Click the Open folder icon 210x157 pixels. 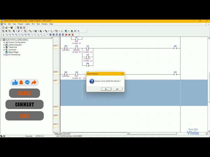6,27
